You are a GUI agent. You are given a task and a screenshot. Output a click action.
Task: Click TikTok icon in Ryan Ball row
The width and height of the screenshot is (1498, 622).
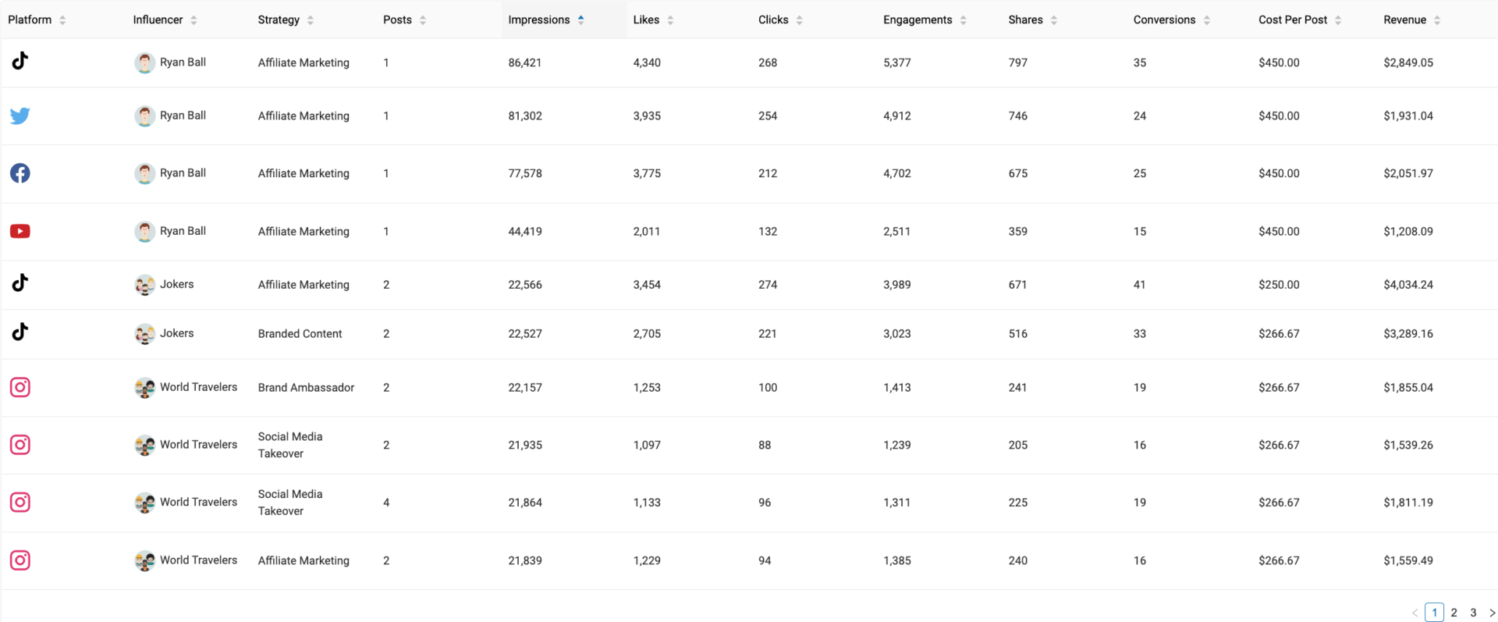pyautogui.click(x=20, y=61)
